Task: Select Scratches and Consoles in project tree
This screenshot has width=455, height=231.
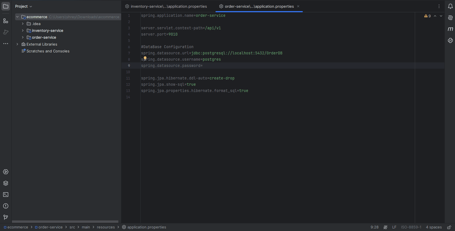Action: [x=48, y=51]
